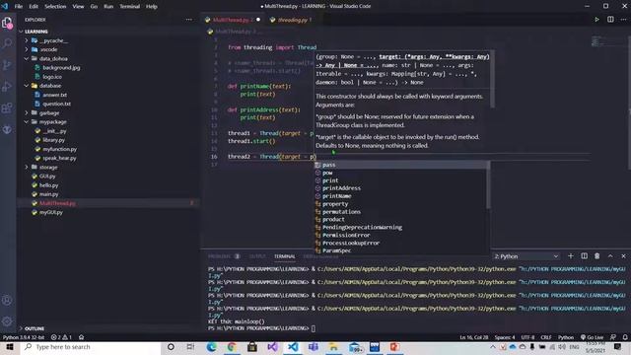Start Go Live server
631x355 pixels.
pos(592,337)
